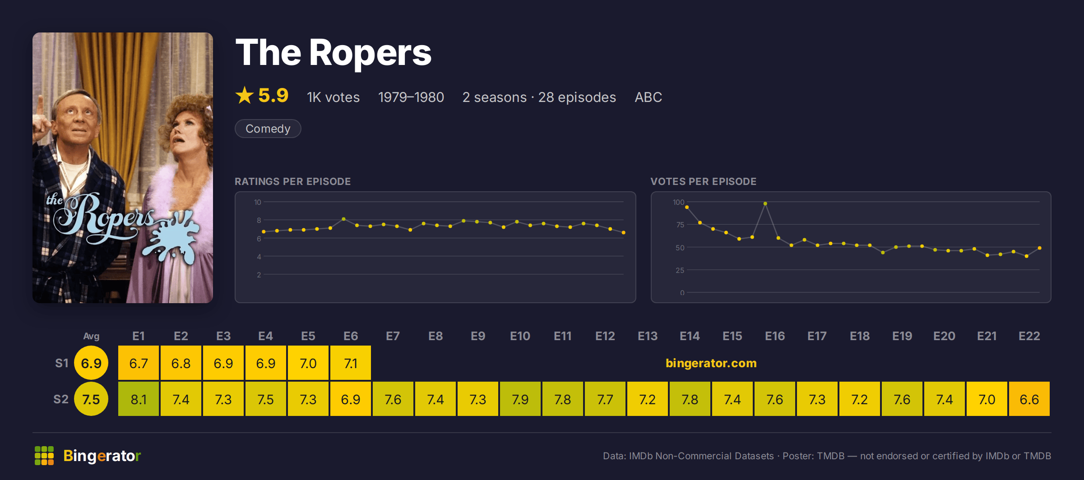This screenshot has height=480, width=1084.
Task: Select season 2 episode 1 rated 8.1
Action: pos(139,399)
